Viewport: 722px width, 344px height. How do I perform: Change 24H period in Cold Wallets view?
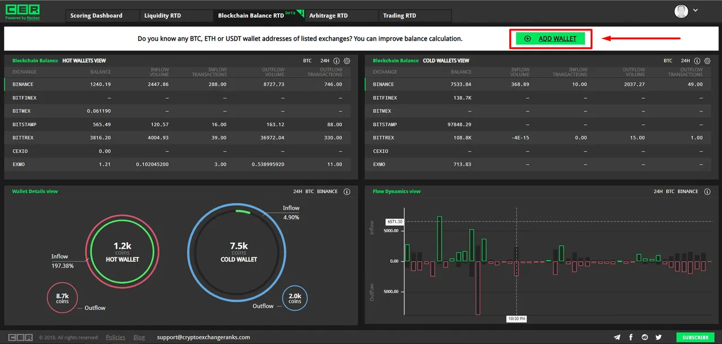685,61
